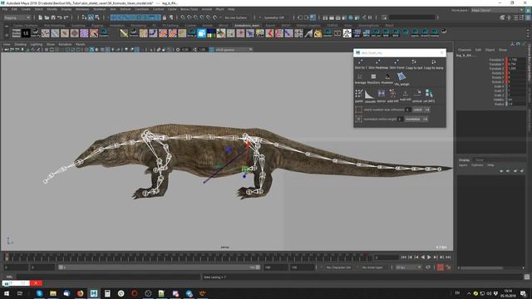
Task: Click the add influence skeleton icon
Action: pos(392,94)
